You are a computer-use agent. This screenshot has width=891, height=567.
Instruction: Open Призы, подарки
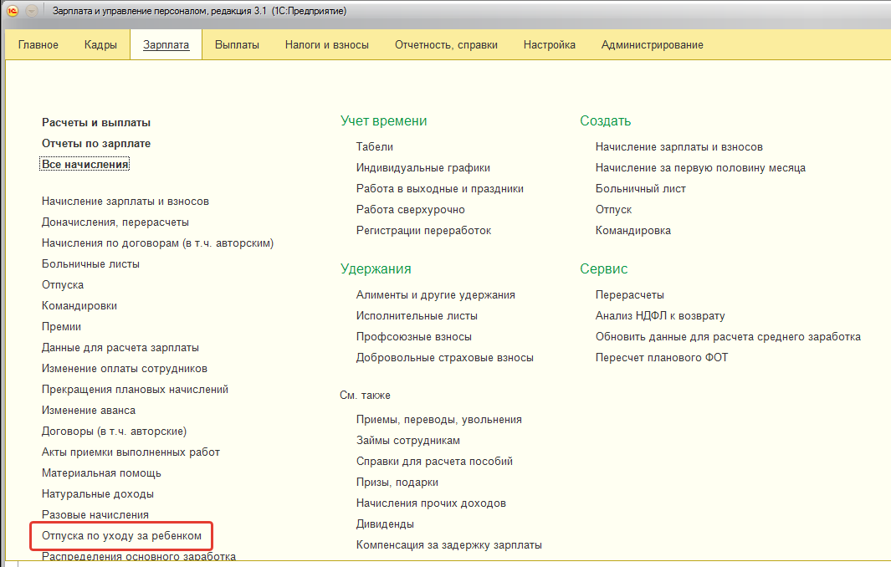click(397, 483)
